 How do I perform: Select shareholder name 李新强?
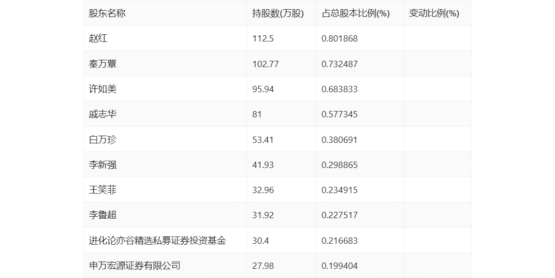[x=102, y=165]
